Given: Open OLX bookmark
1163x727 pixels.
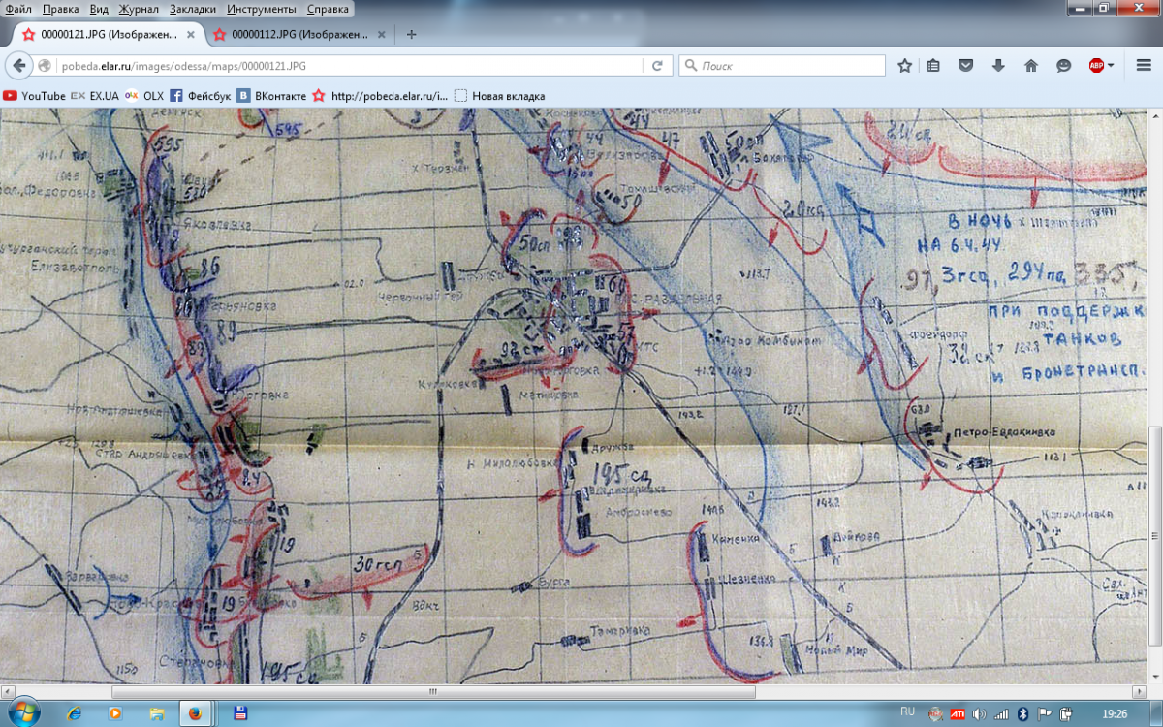Looking at the screenshot, I should tap(144, 96).
